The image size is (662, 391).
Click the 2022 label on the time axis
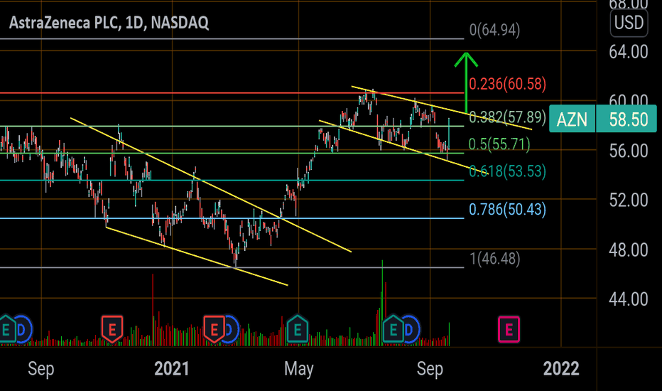click(561, 368)
